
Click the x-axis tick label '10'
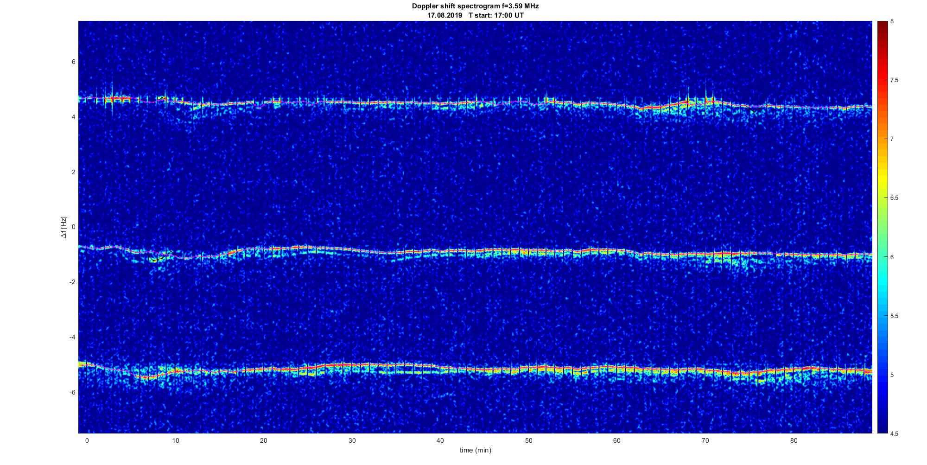[175, 440]
